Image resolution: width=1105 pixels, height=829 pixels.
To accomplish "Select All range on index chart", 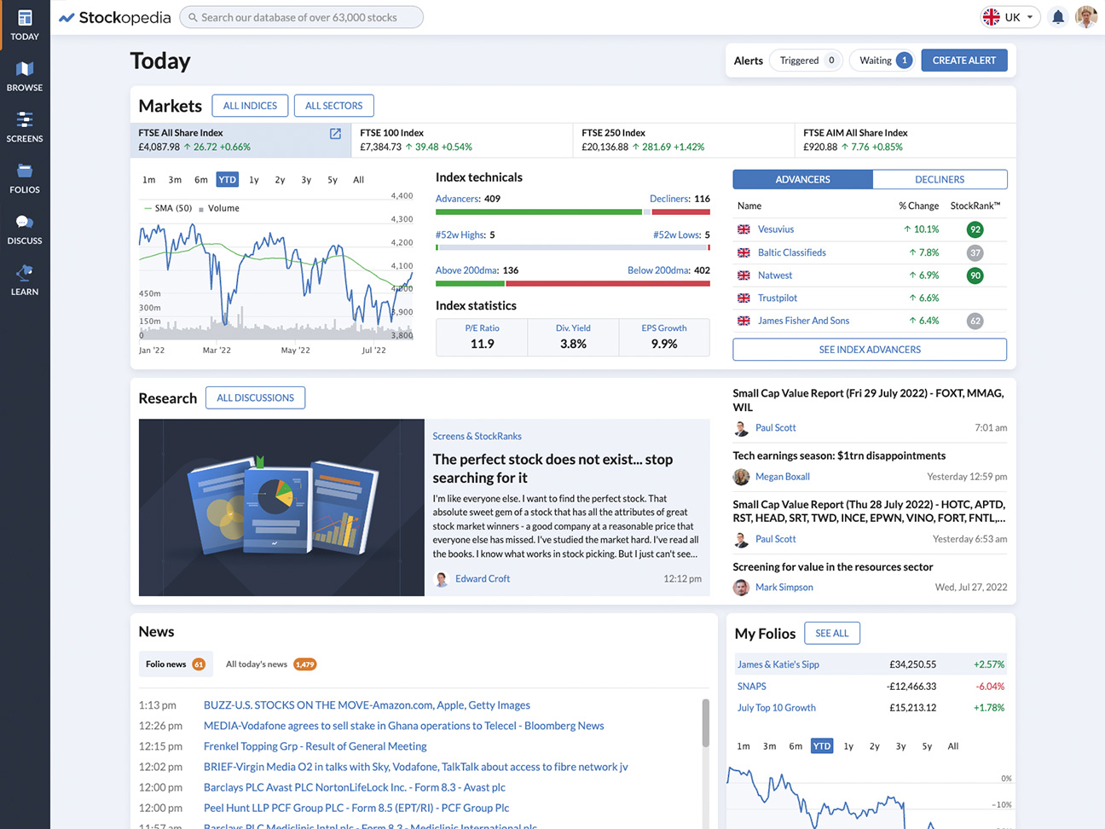I will 358,180.
